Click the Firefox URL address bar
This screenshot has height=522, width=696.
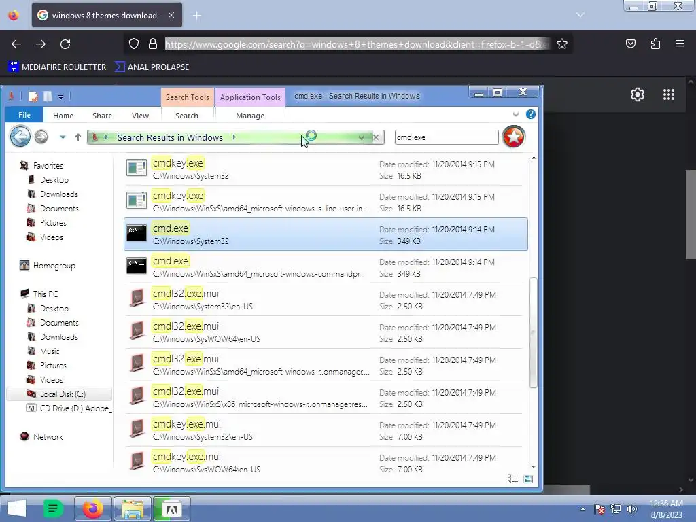357,44
